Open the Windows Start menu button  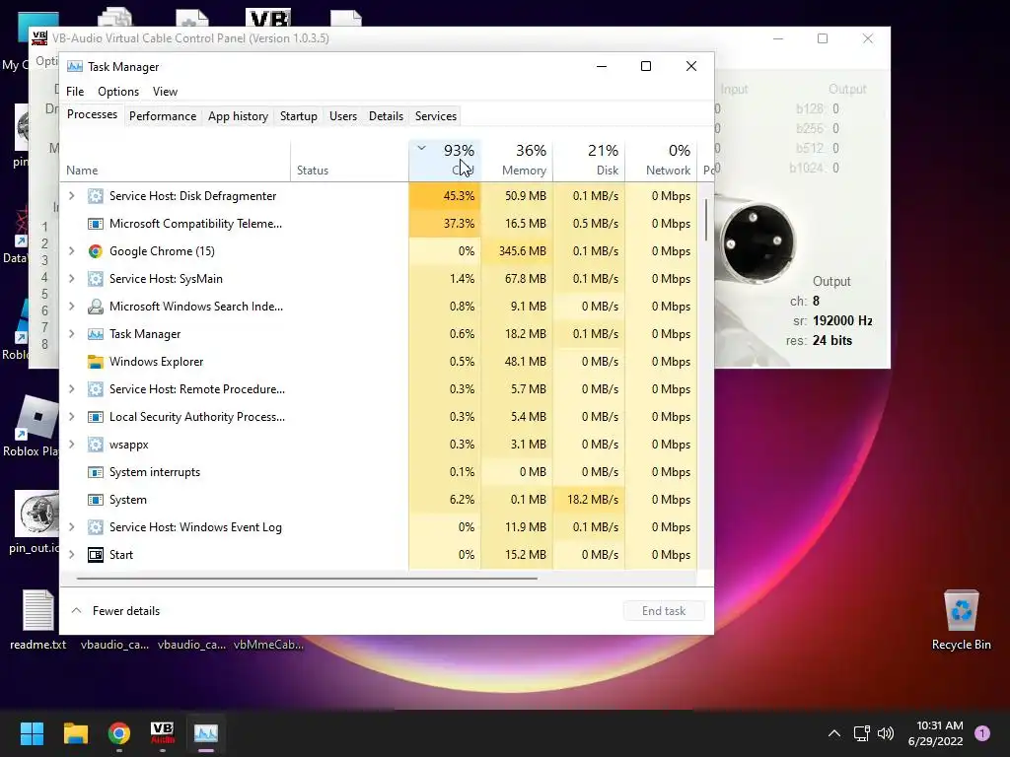[32, 733]
